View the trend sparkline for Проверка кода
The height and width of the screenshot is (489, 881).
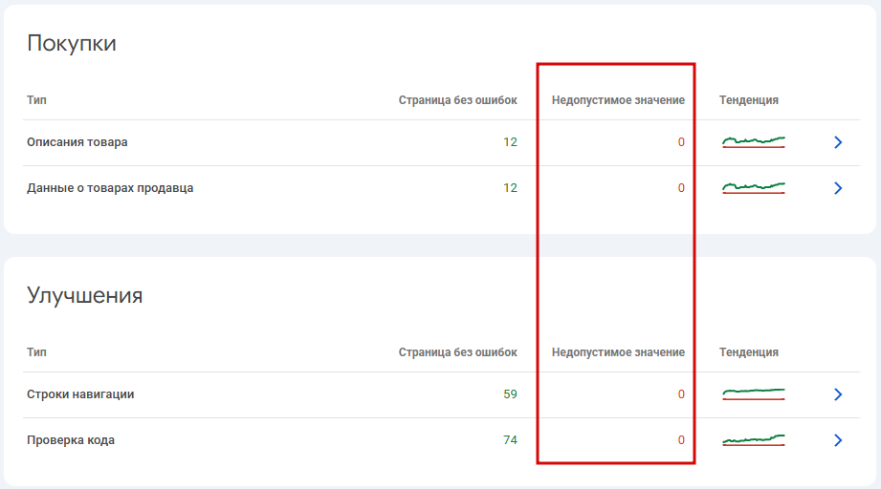click(x=754, y=440)
